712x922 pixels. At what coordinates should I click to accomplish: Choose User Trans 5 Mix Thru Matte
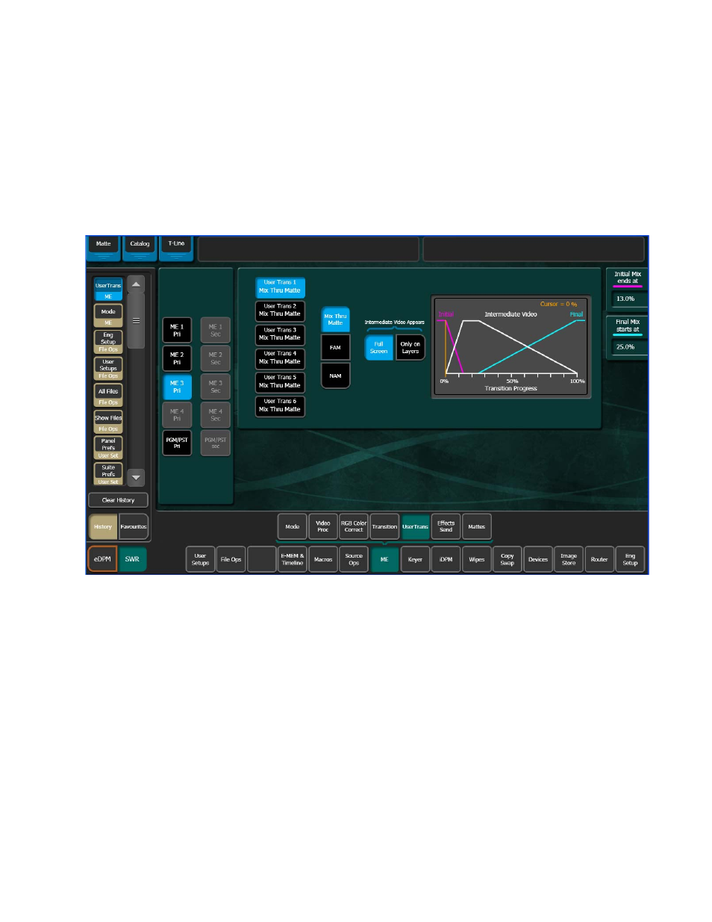(280, 381)
